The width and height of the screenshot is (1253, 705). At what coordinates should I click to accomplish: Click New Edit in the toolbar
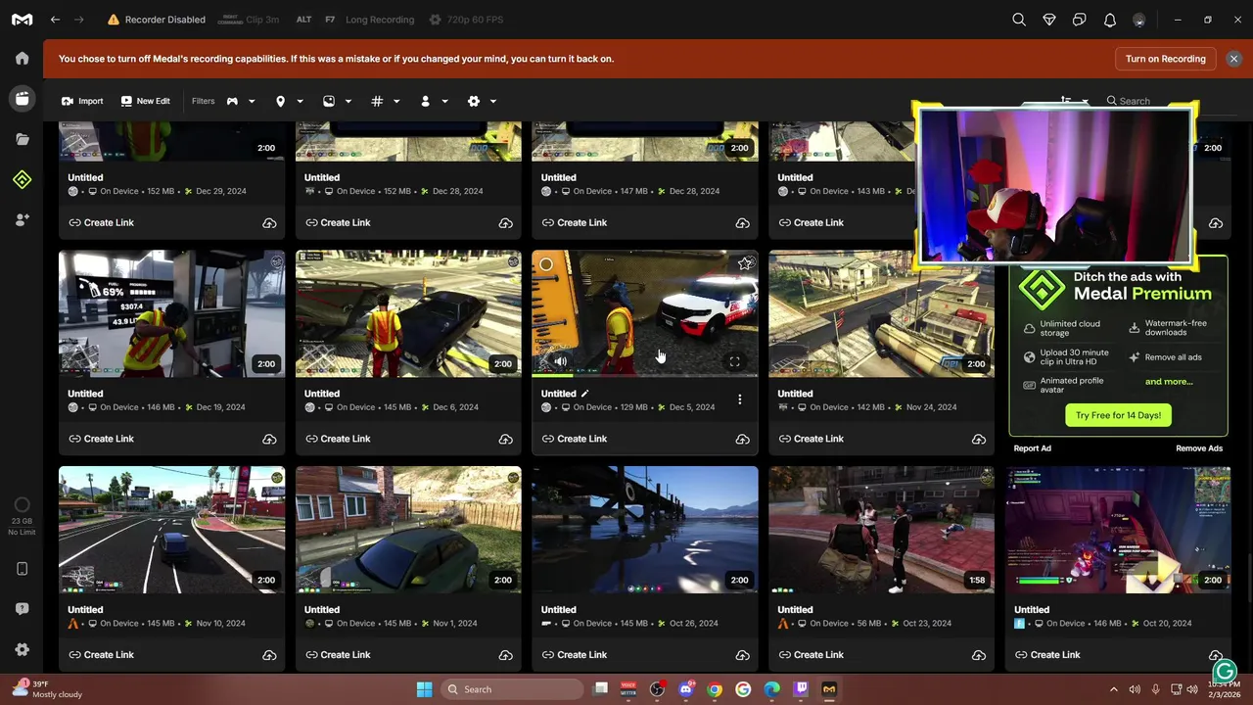point(145,101)
